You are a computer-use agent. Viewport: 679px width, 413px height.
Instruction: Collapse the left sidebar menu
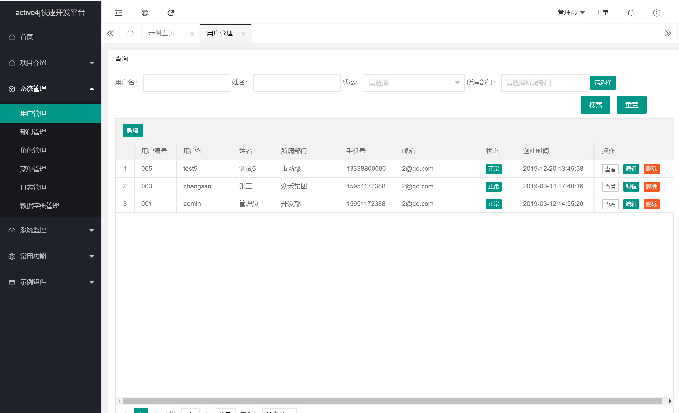(119, 13)
